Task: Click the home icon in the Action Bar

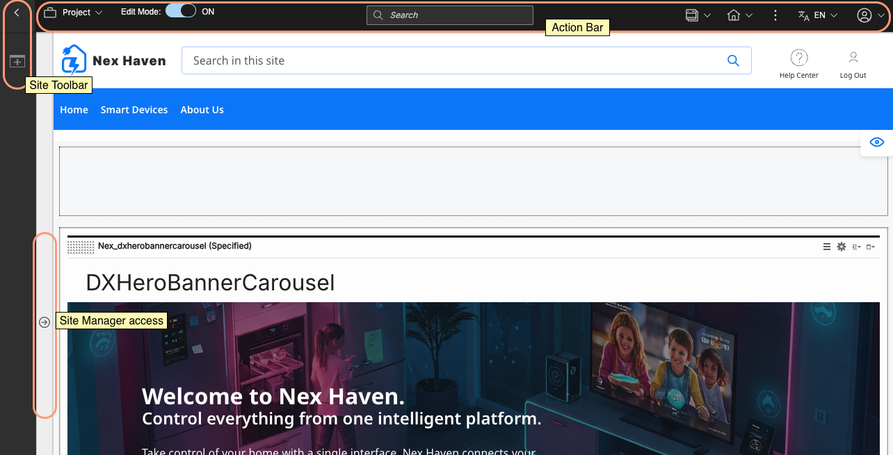Action: pos(734,15)
